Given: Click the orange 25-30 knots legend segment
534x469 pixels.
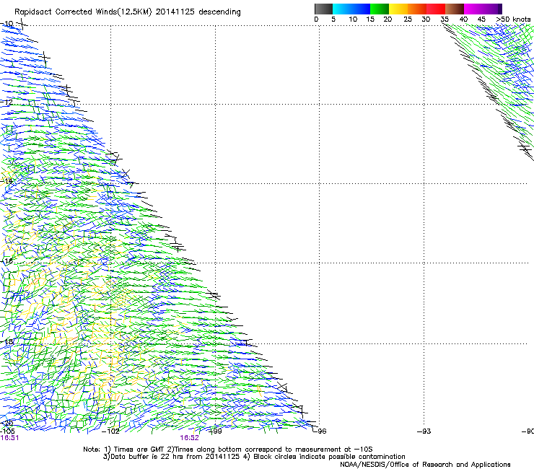Looking at the screenshot, I should (x=417, y=9).
